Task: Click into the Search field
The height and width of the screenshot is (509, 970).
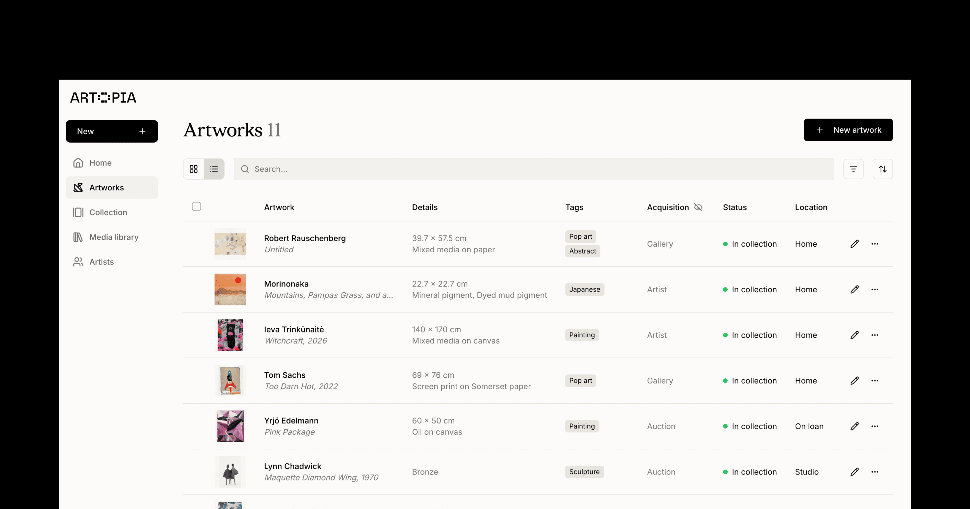Action: click(533, 169)
